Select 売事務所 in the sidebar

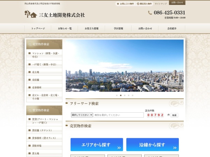pos(44,88)
